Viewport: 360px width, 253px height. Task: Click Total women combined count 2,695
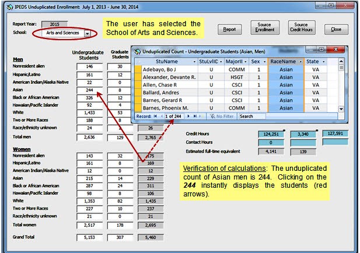[151, 225]
